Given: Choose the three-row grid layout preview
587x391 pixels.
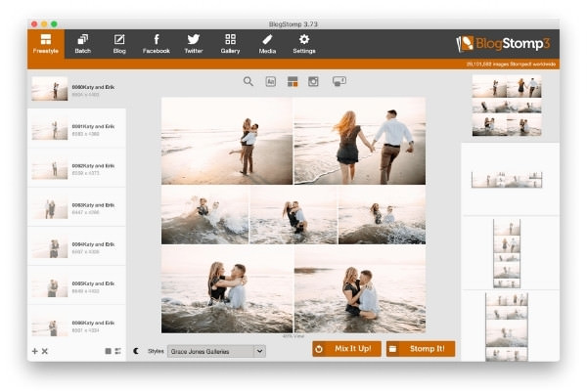Looking at the screenshot, I should (x=507, y=106).
